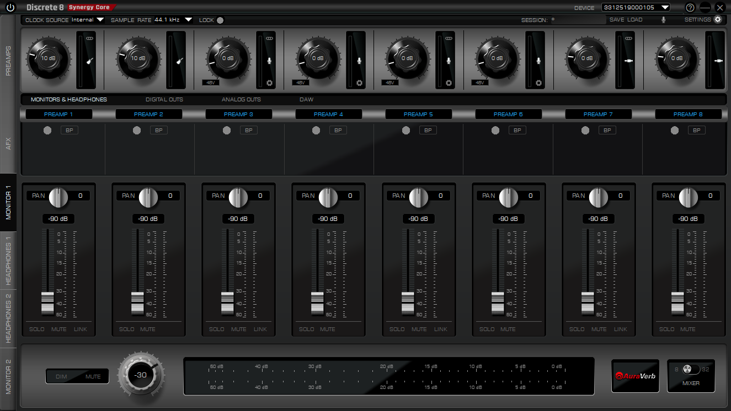The height and width of the screenshot is (411, 731).
Task: Open the Device serial number dropdown
Action: pos(636,8)
